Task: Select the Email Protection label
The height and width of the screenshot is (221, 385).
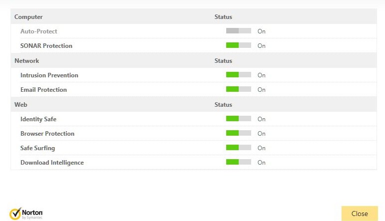Action: tap(43, 90)
